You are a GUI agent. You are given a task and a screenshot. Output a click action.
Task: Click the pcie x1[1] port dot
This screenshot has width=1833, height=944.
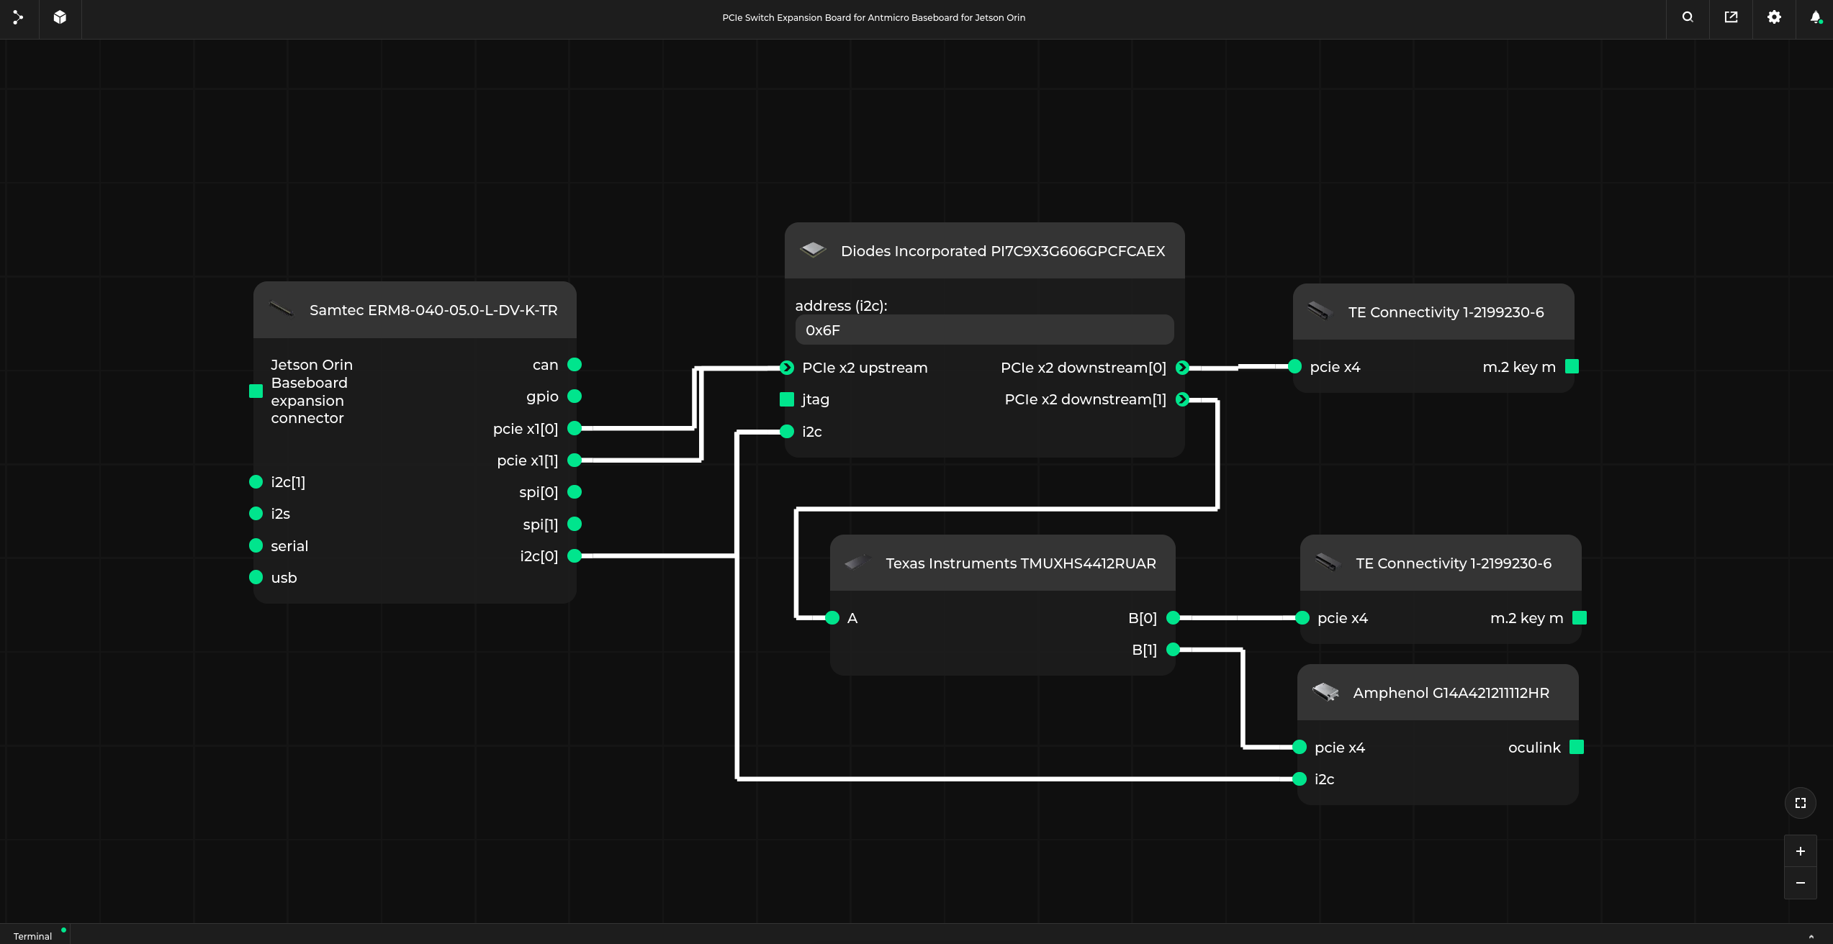(575, 460)
